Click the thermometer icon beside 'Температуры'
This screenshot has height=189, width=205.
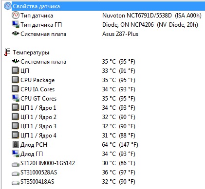(7, 52)
